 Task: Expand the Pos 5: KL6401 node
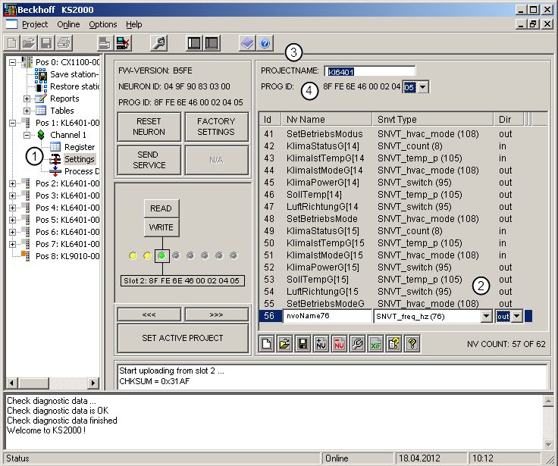[12, 220]
